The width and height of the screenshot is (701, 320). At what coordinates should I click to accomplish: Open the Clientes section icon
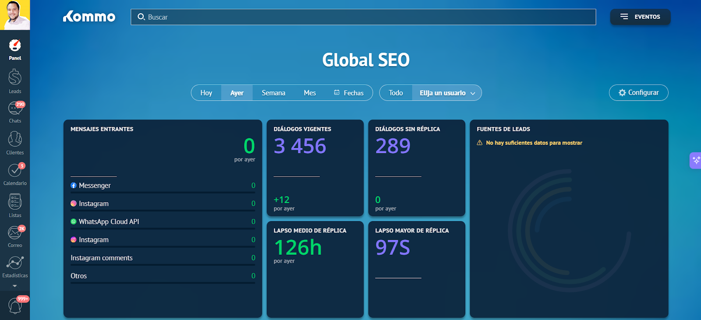(15, 139)
